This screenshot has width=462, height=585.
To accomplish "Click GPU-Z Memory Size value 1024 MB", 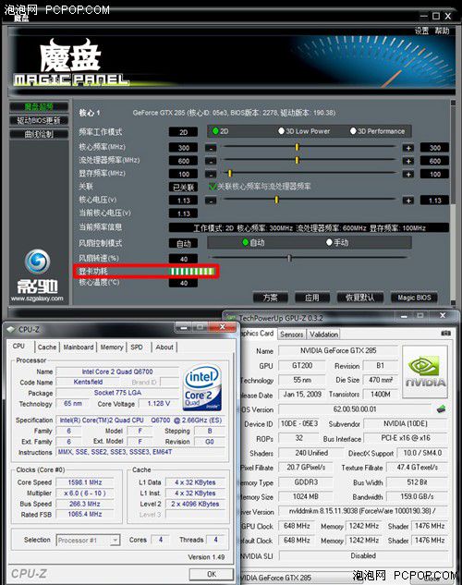I will tap(306, 496).
